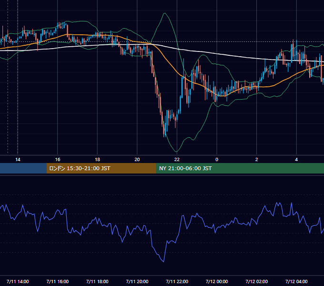Select the NY 21:00-06:00 JST session bar

[x=240, y=168]
